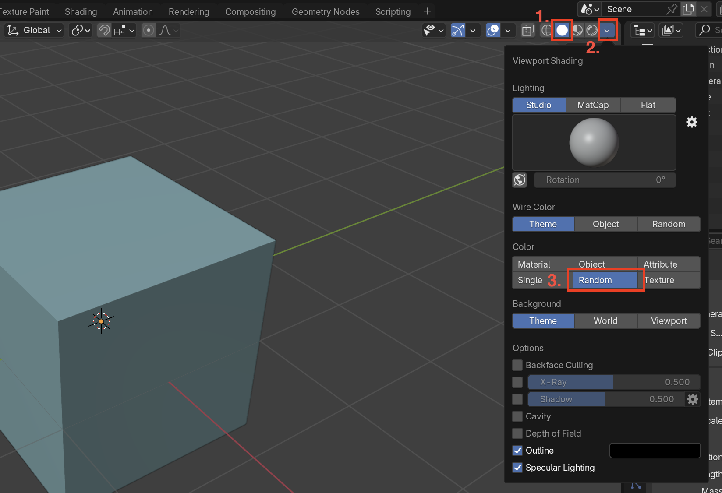Switch to Shading workspace tab

[81, 12]
